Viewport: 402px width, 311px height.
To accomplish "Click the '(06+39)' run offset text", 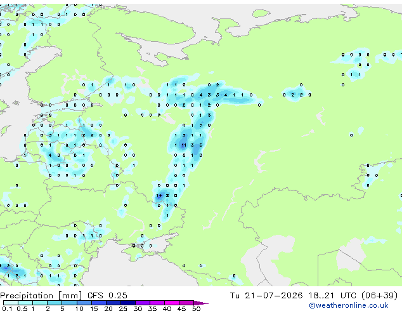I will pos(379,296).
